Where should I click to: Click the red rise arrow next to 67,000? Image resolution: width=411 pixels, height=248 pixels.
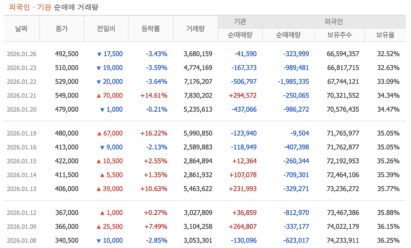pos(100,133)
